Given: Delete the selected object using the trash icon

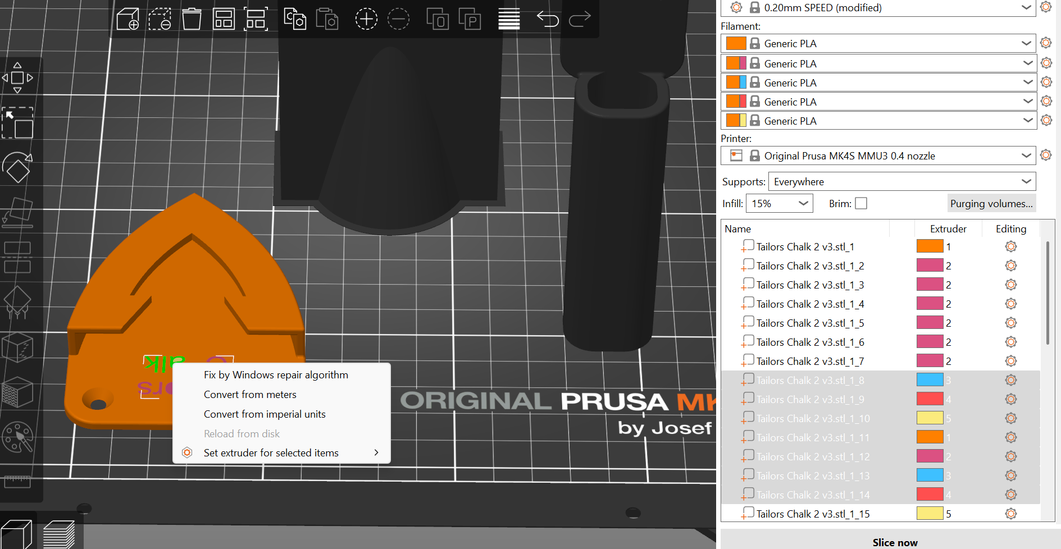Looking at the screenshot, I should [192, 19].
